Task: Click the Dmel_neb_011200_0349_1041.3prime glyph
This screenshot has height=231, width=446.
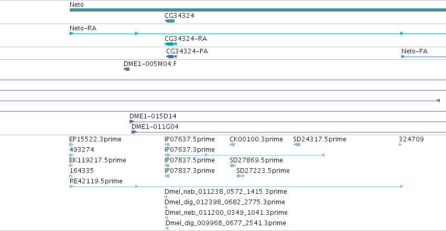Action: pos(166,218)
